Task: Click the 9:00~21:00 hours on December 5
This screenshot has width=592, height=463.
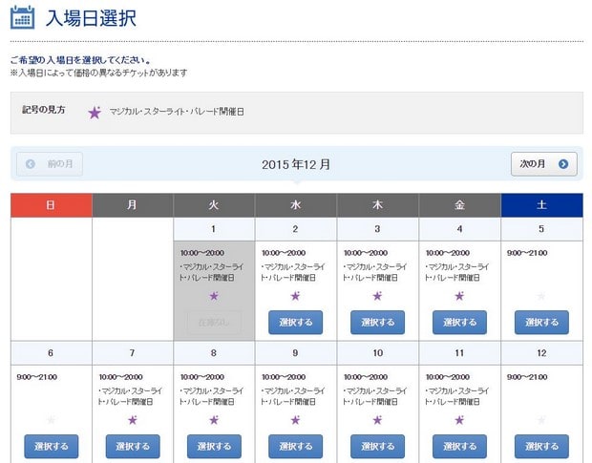Action: 527,253
